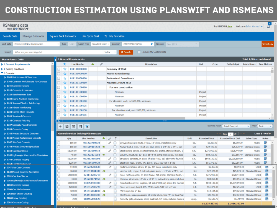
Task: Open the Estimate Action Select From List dropdown
Action: [236, 126]
